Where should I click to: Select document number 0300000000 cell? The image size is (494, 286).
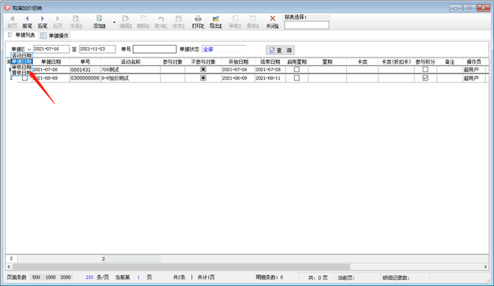tap(85, 78)
